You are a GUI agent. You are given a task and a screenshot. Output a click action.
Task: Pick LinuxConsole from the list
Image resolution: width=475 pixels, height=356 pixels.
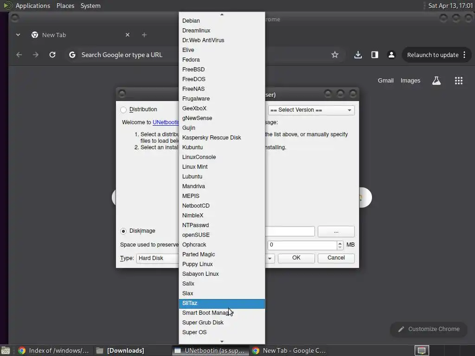click(222, 157)
